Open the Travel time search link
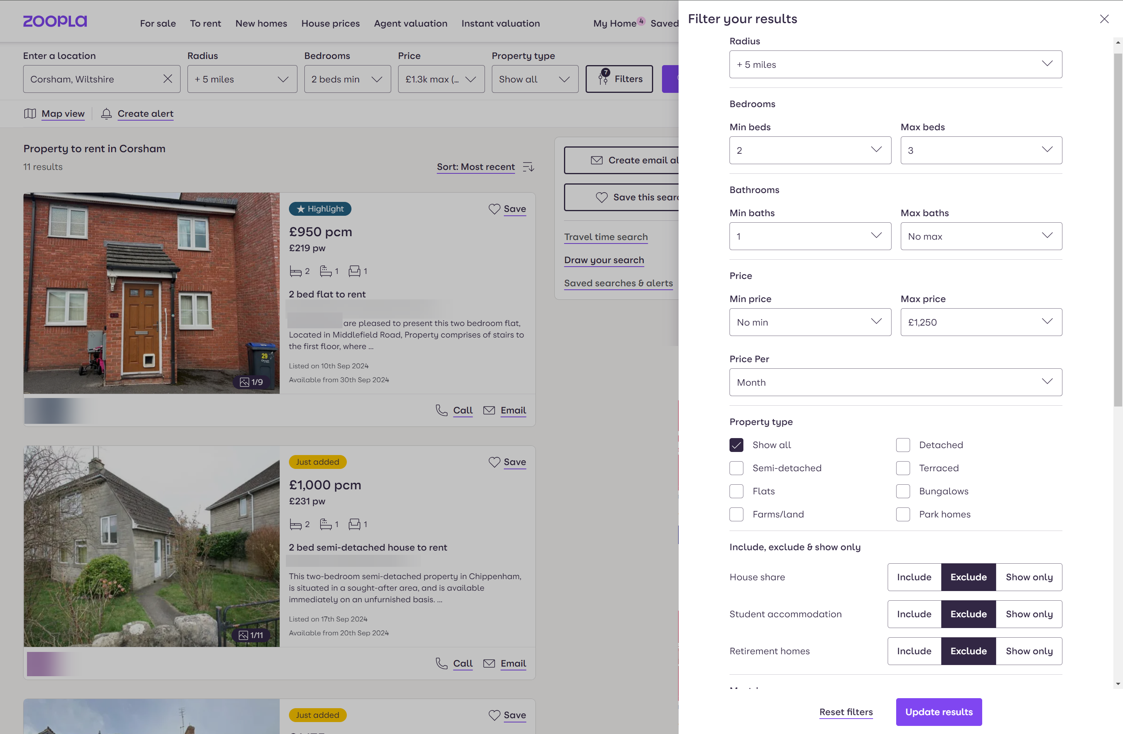 tap(606, 237)
